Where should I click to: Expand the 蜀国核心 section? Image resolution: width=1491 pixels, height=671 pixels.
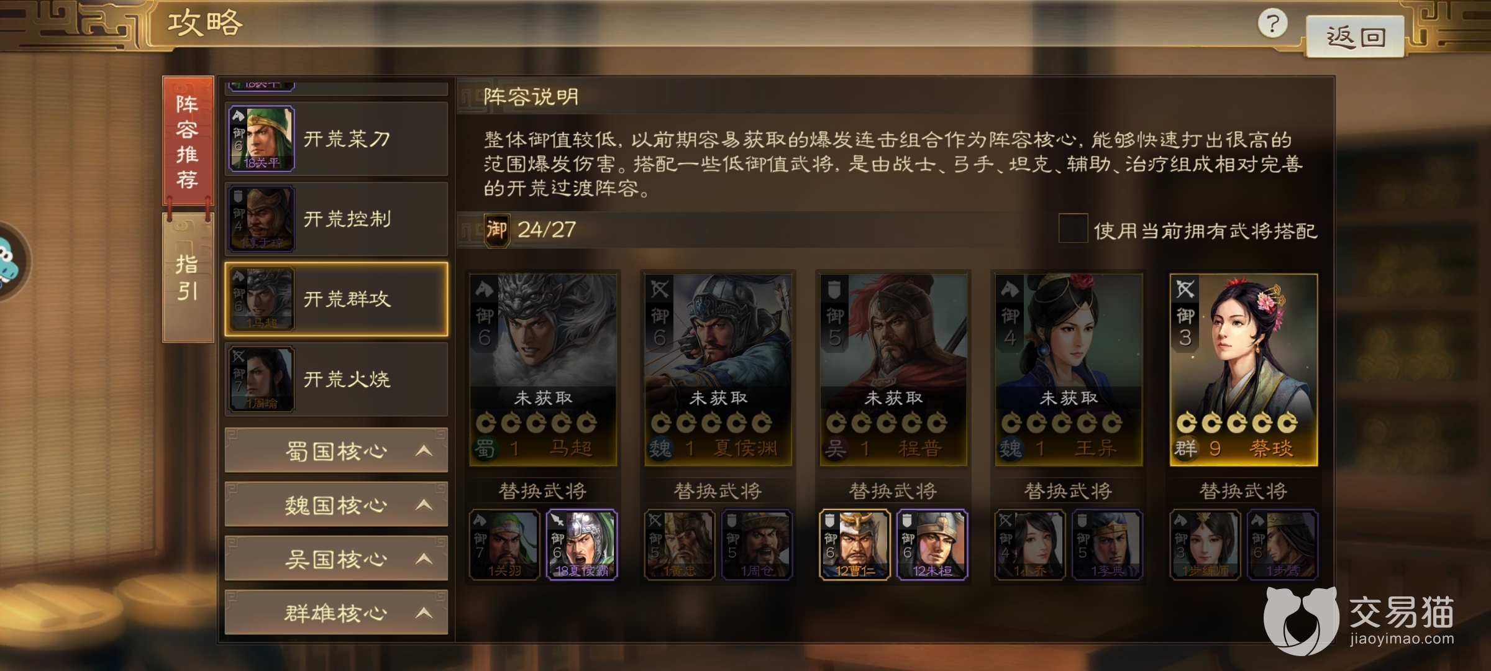(336, 450)
